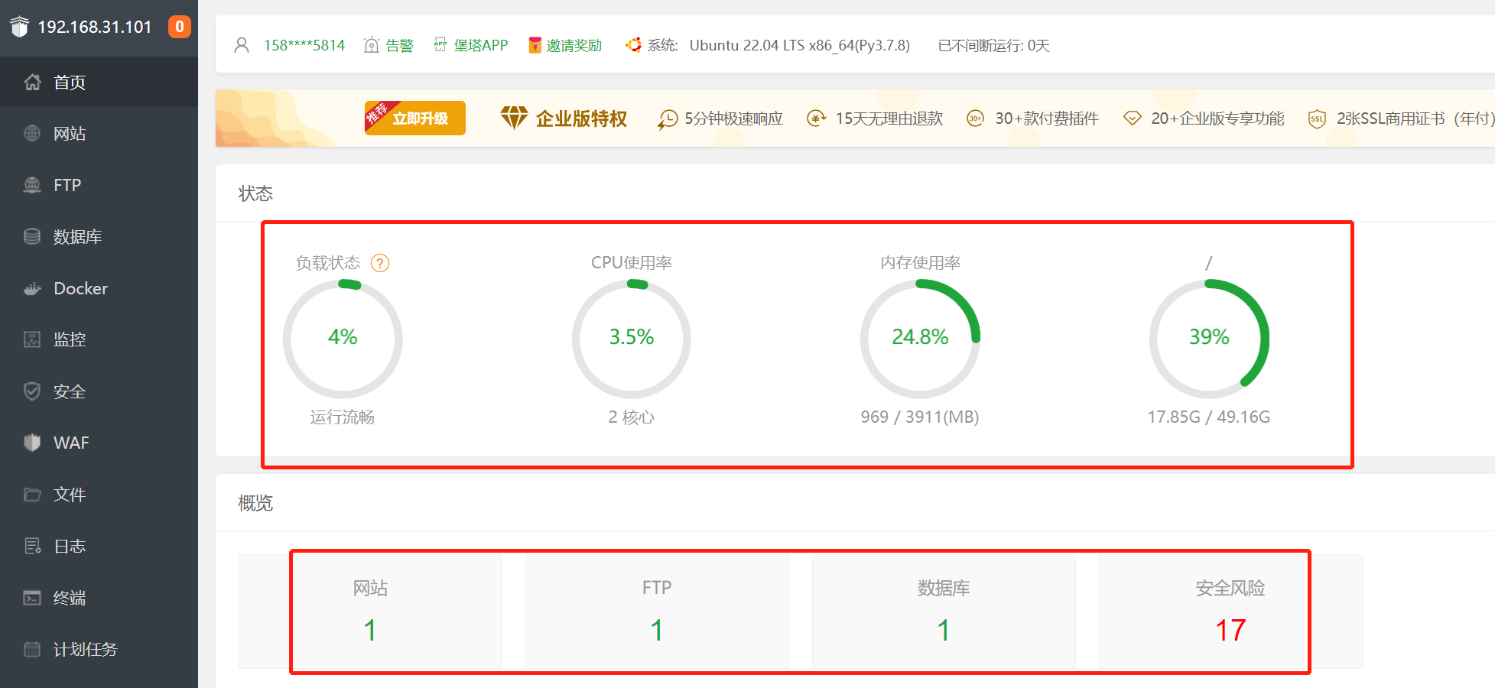Click the 17.85G / 49.16G disk text
This screenshot has width=1495, height=688.
pyautogui.click(x=1209, y=417)
